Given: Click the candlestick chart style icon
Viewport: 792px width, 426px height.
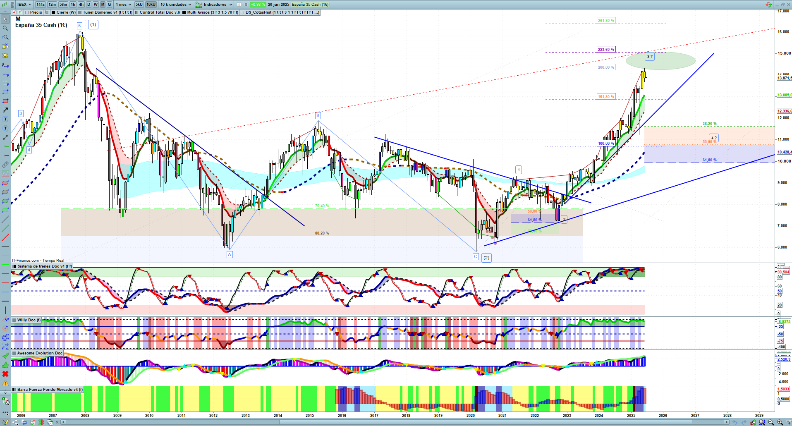Looking at the screenshot, I should pos(5,5).
